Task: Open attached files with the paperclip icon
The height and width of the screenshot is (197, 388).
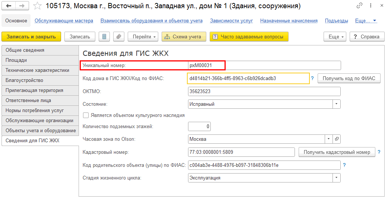Action: coord(118,36)
